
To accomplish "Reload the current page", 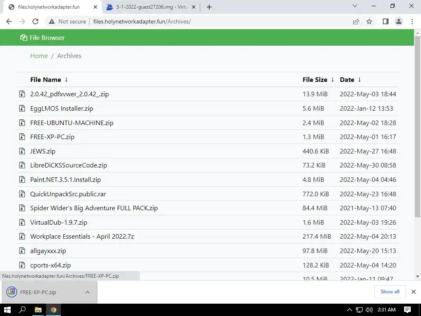I will pos(35,21).
